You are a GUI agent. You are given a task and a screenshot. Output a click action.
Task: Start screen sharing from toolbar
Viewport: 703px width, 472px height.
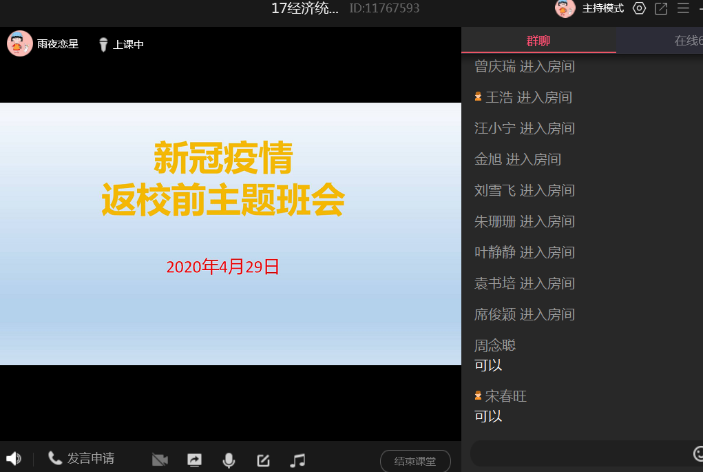click(x=195, y=460)
